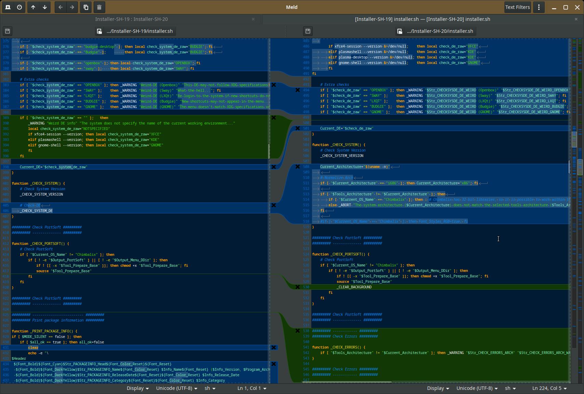Jump to previous change with up arrow
584x394 pixels.
coord(33,7)
